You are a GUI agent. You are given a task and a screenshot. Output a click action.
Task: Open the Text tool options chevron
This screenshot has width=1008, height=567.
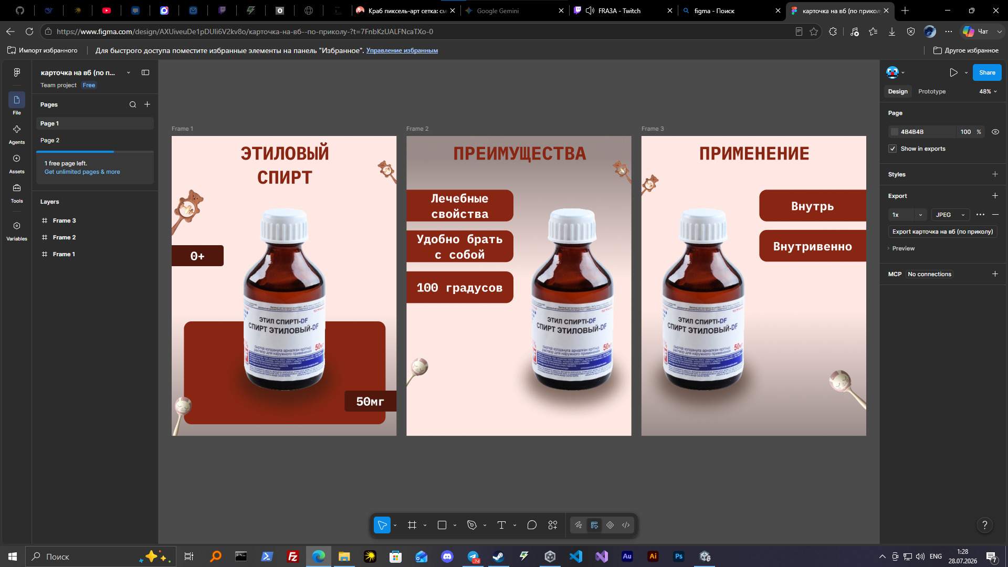tap(514, 525)
